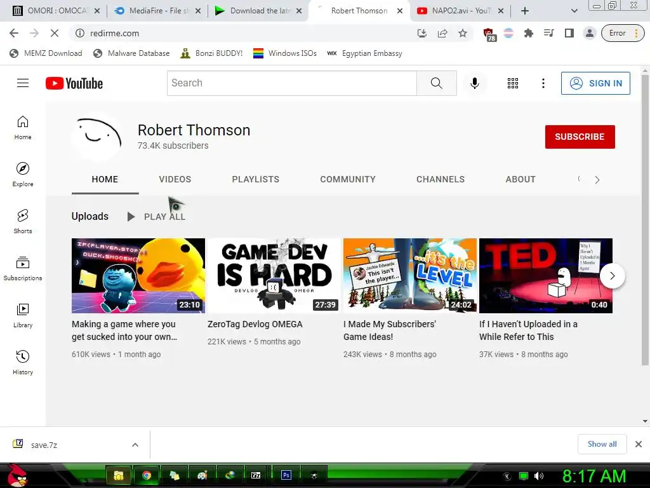This screenshot has width=650, height=488.
Task: Click the SUBSCRIBE button
Action: [580, 137]
